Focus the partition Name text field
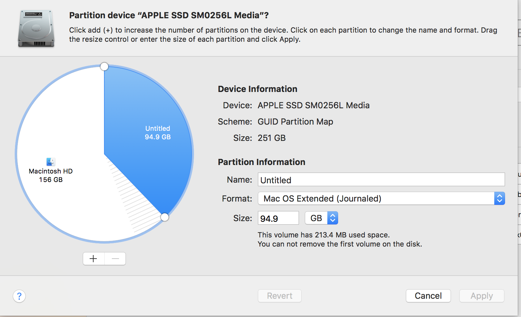The image size is (521, 317). coord(381,180)
